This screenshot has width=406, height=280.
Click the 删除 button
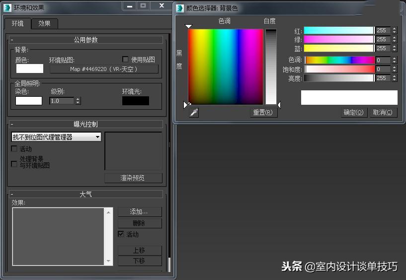[140, 223]
